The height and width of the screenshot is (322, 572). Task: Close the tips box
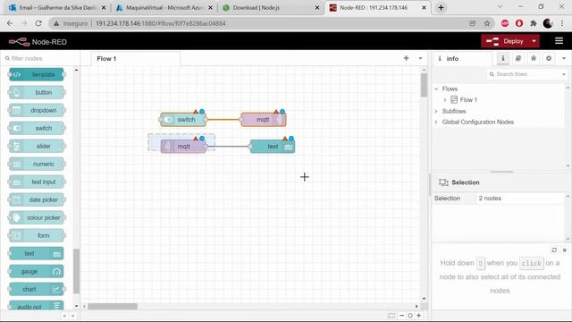pyautogui.click(x=564, y=250)
